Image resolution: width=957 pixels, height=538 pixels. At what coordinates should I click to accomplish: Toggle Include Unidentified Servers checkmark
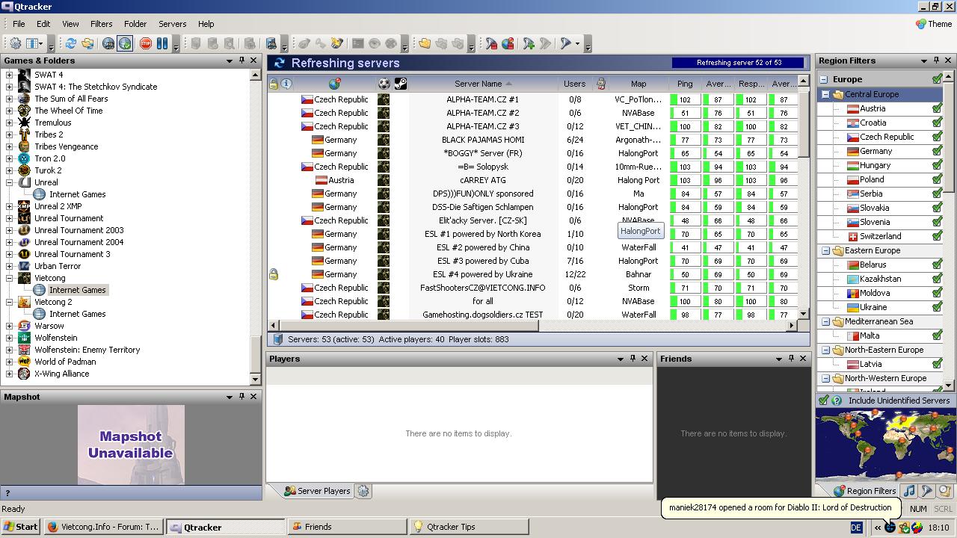click(x=823, y=401)
